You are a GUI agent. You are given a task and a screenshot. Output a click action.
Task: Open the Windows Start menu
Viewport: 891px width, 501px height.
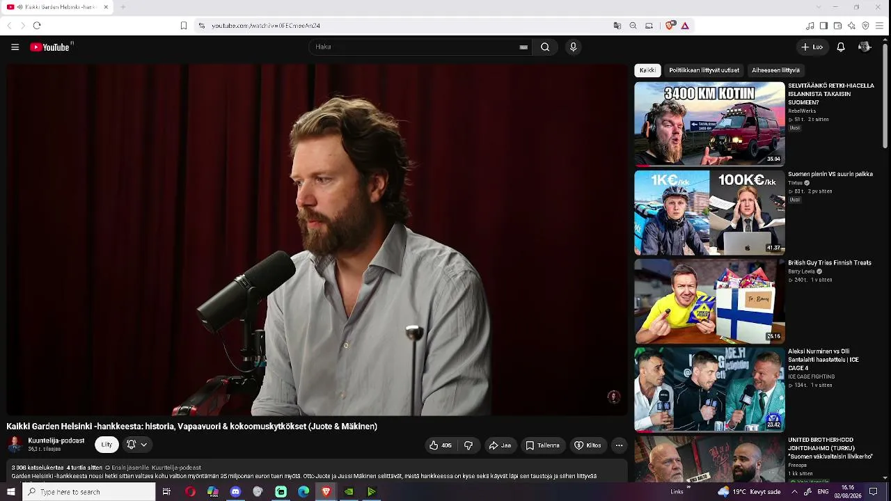coord(10,492)
